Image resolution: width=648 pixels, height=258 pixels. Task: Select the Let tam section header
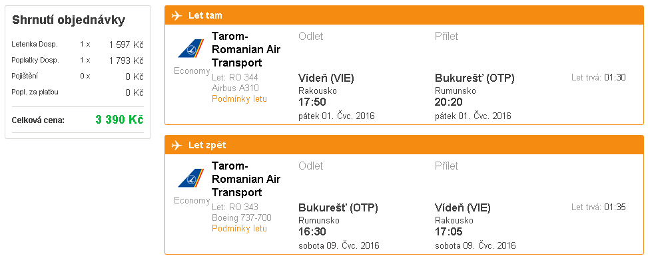click(404, 16)
